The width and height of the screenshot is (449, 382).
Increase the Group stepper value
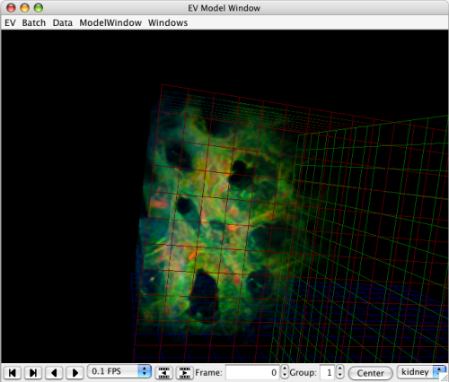(339, 369)
